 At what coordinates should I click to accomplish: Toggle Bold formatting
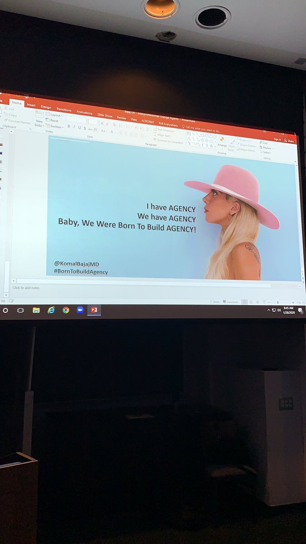69,126
